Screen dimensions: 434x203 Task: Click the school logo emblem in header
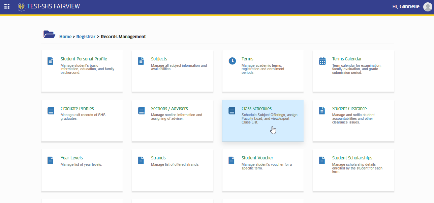coord(22,6)
